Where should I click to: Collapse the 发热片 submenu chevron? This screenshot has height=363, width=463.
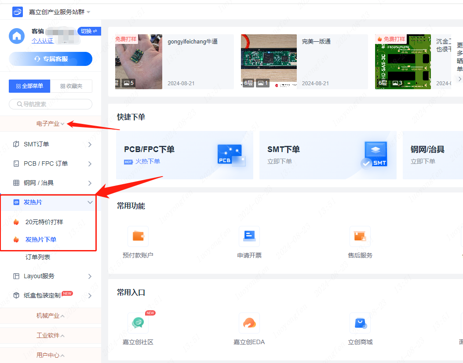(x=90, y=202)
